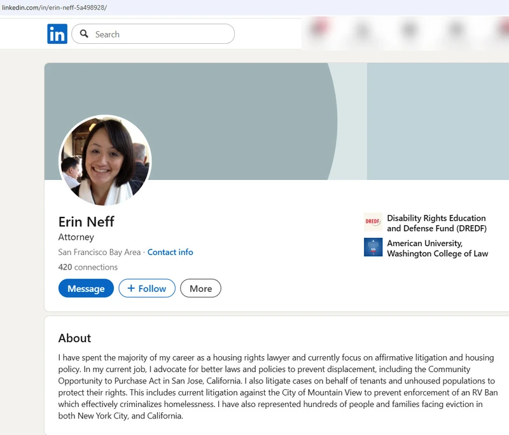Image resolution: width=509 pixels, height=435 pixels.
Task: Click the plus icon on Follow
Action: point(131,288)
